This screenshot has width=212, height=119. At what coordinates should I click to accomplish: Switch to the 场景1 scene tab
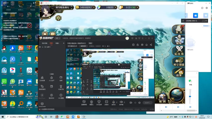coord(51,43)
